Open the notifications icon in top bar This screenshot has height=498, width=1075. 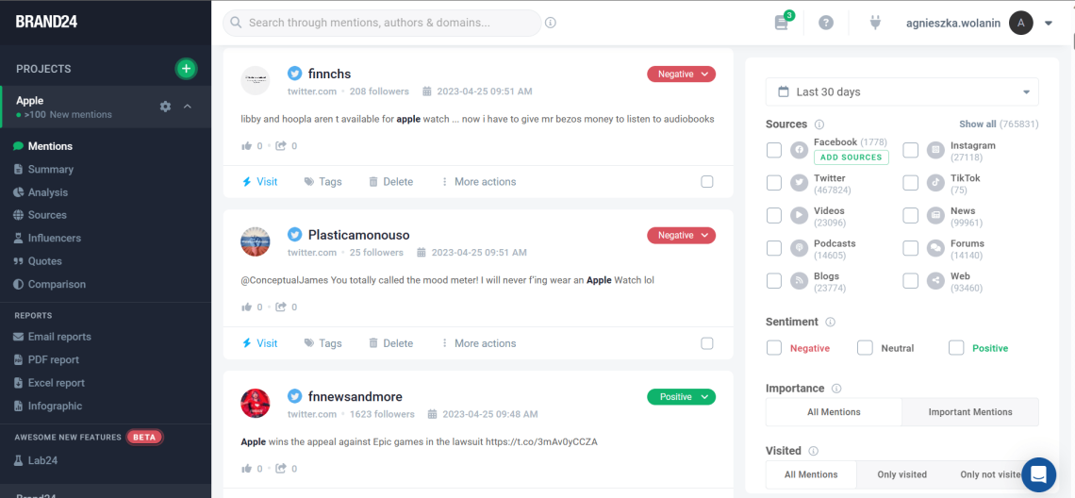click(x=782, y=23)
